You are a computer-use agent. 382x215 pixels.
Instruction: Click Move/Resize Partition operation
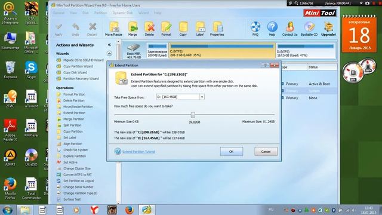pos(78,107)
